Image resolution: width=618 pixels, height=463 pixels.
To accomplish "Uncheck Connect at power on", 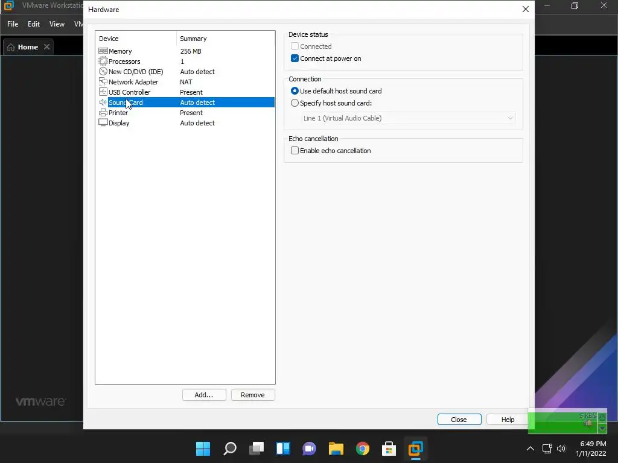I will 295,58.
